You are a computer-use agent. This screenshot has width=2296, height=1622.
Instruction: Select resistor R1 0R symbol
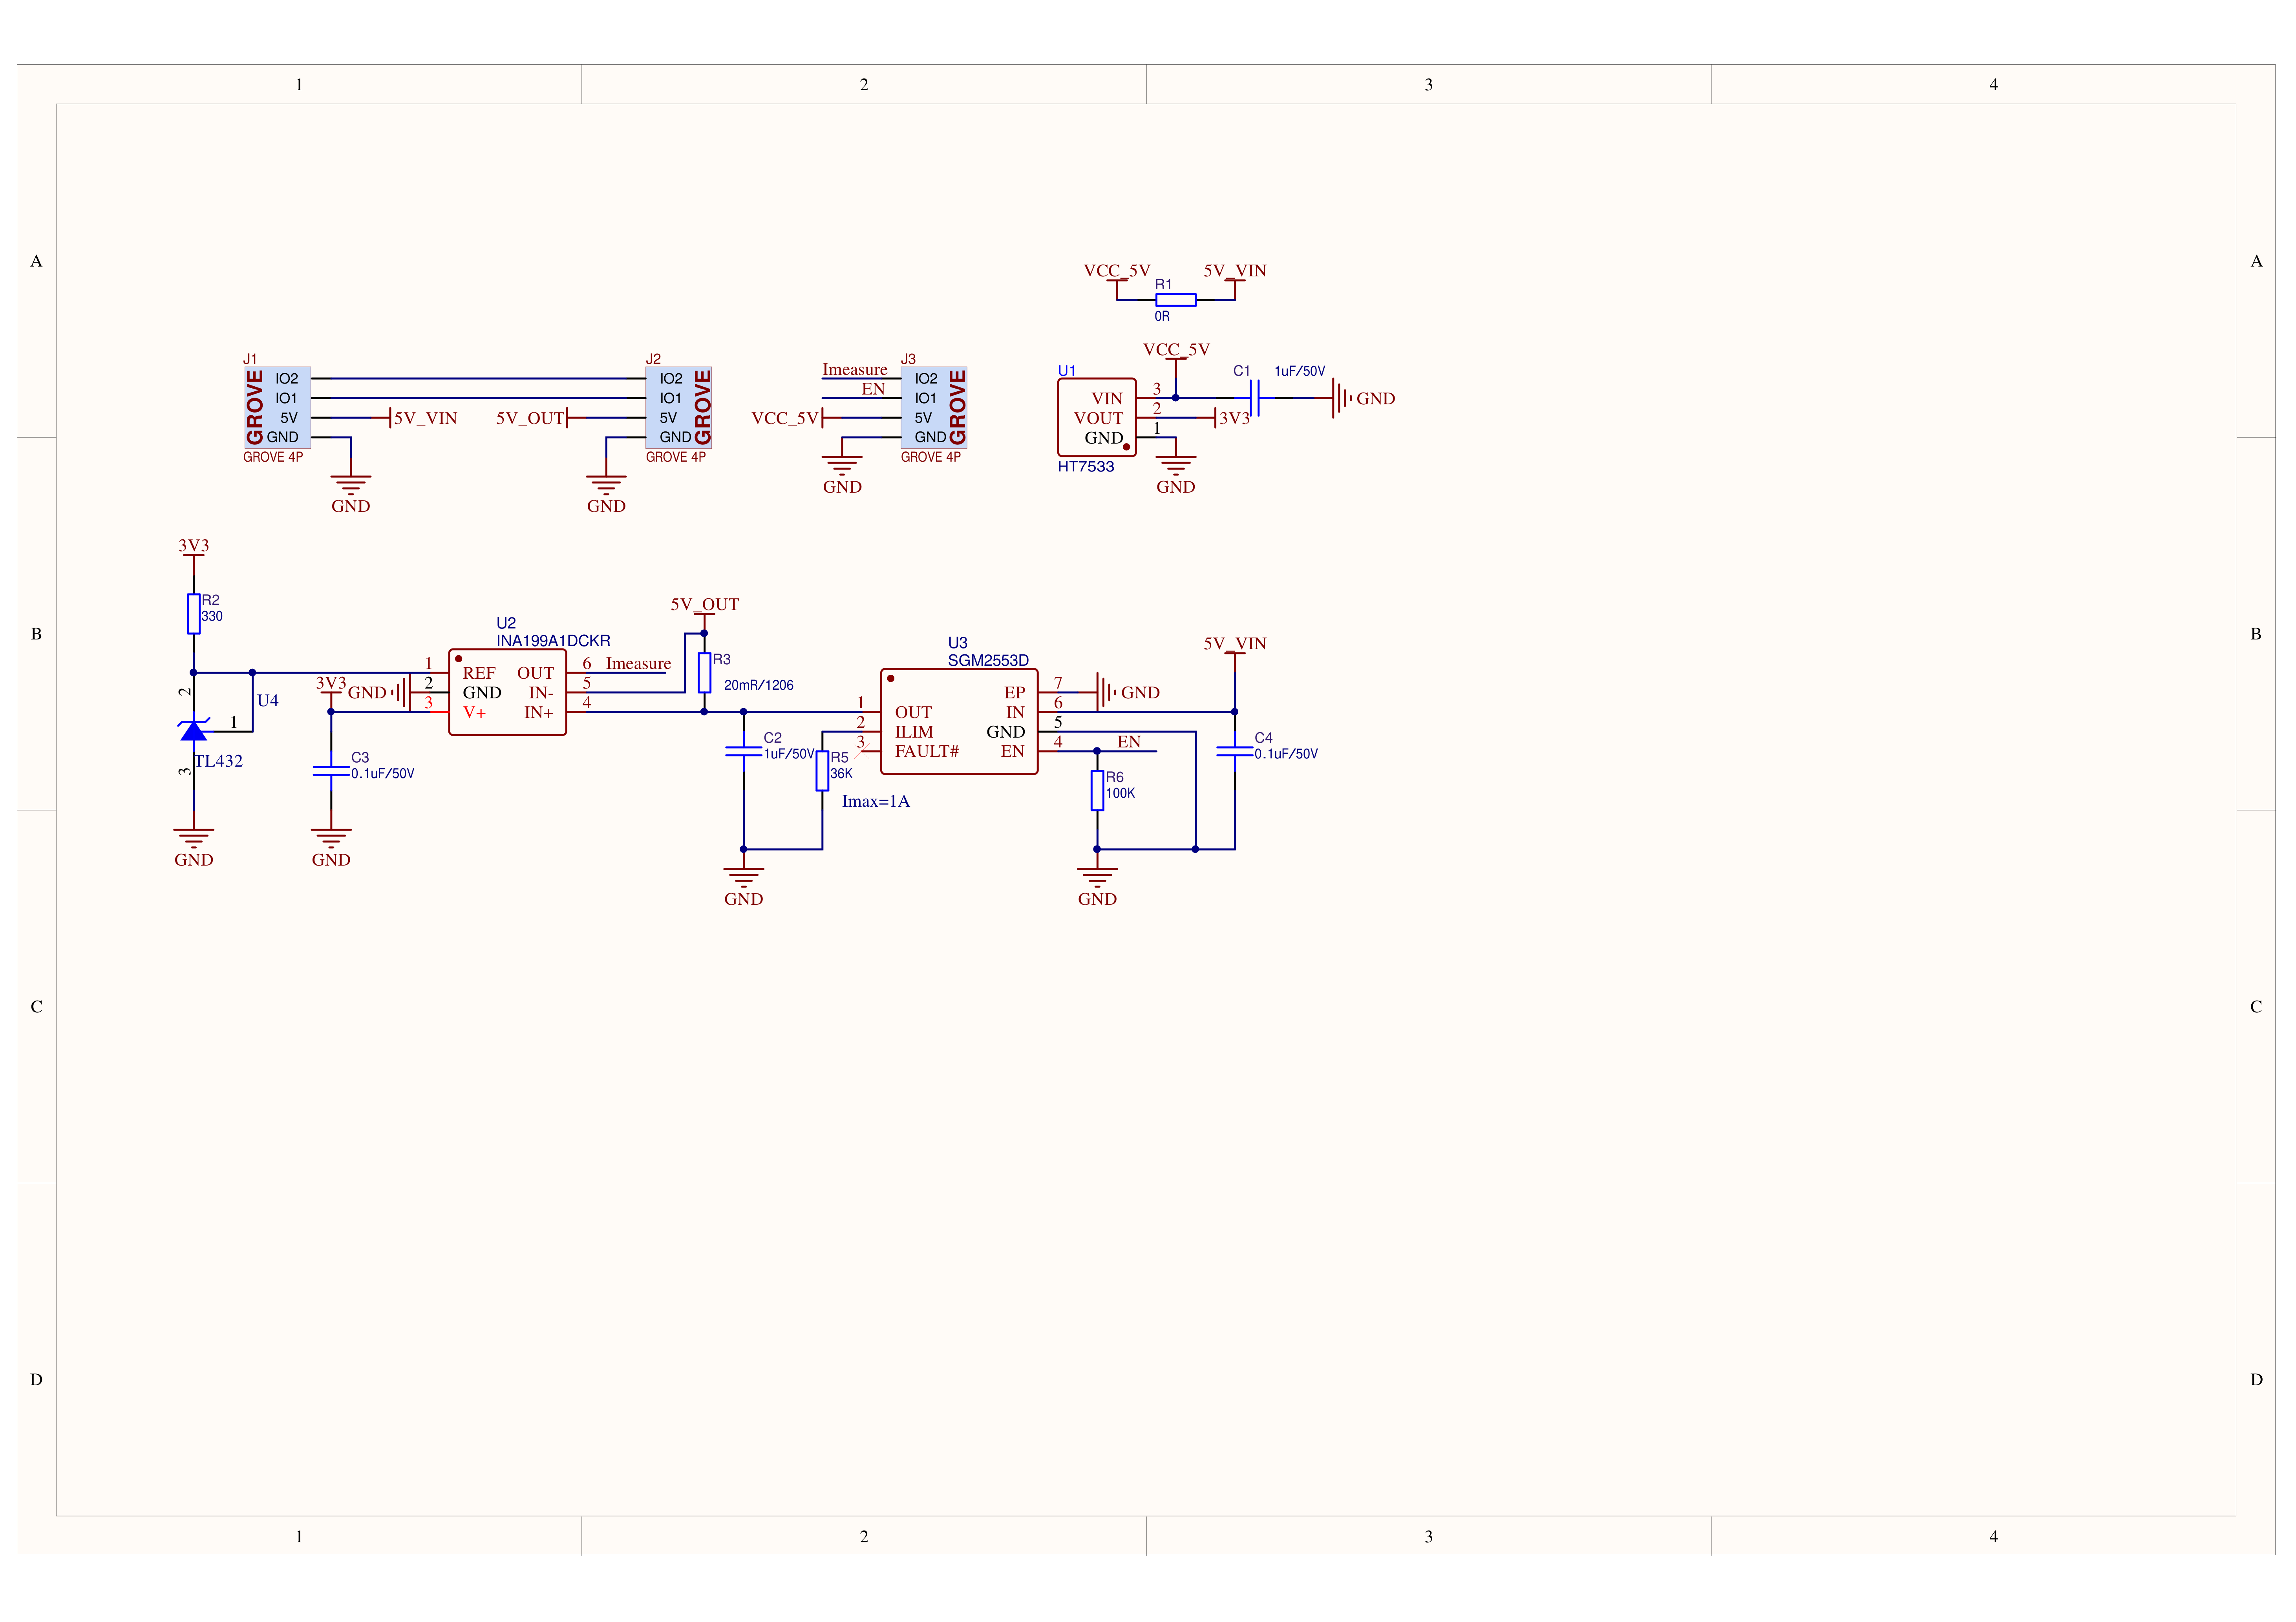[x=1176, y=300]
